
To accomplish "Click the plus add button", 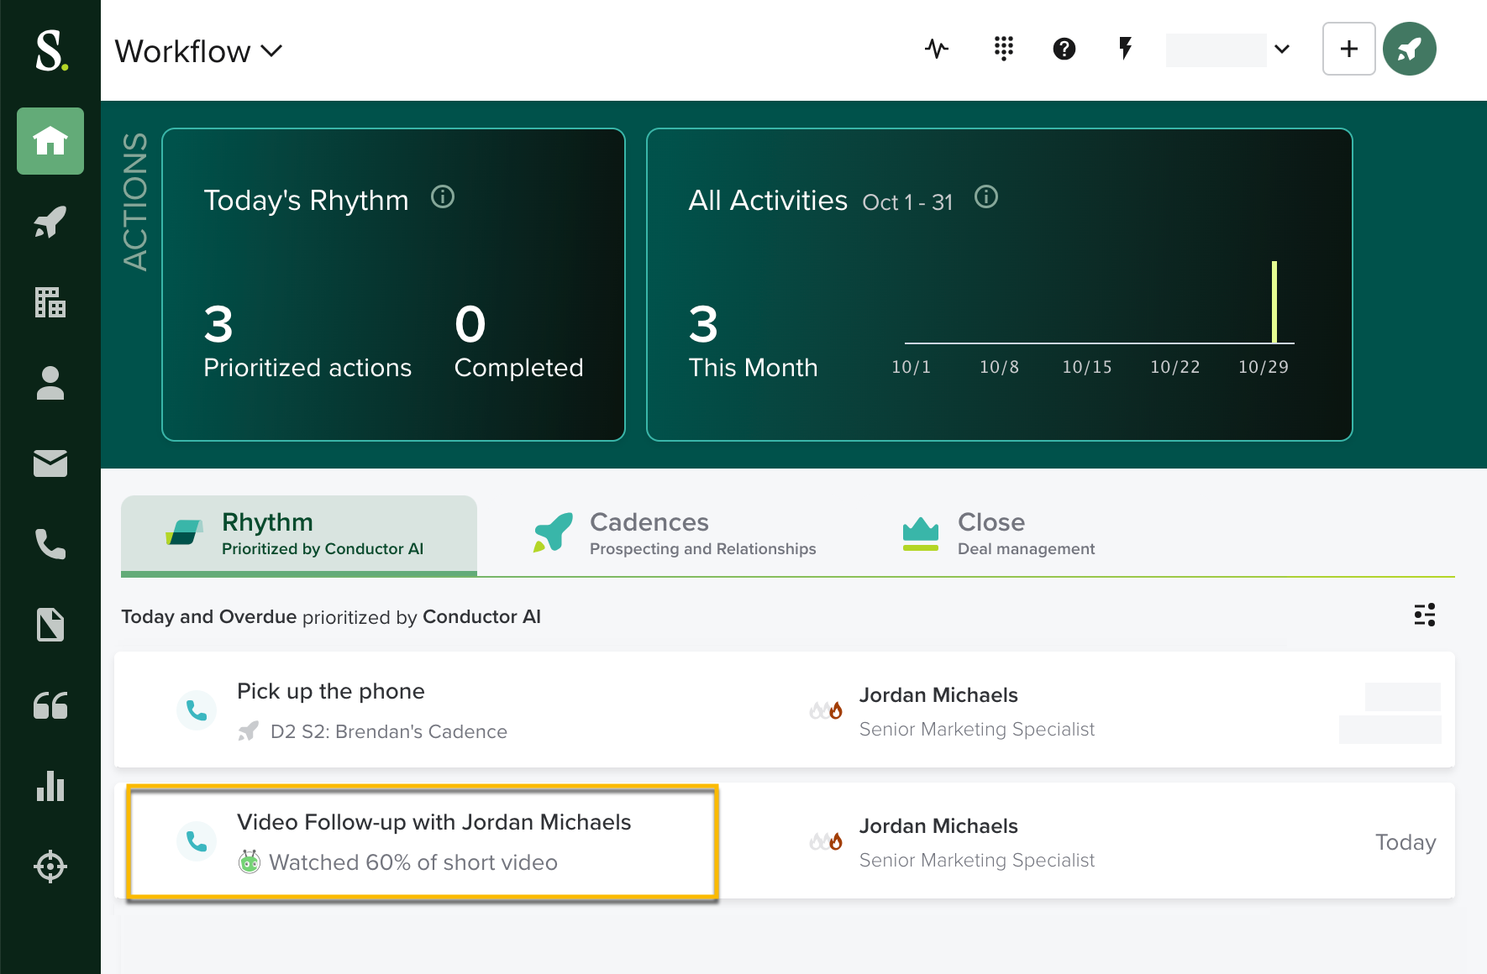I will click(1349, 49).
